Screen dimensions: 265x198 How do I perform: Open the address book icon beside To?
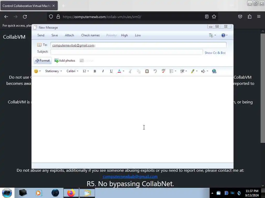[x=39, y=45]
